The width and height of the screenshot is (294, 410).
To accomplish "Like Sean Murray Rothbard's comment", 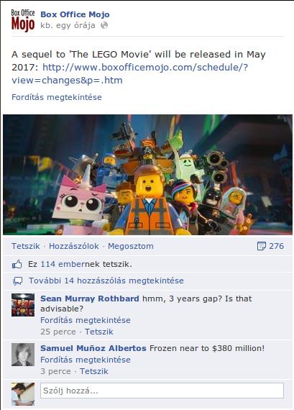I will (99, 332).
